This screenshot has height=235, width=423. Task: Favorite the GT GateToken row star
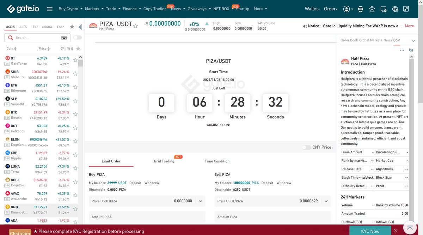pyautogui.click(x=75, y=61)
